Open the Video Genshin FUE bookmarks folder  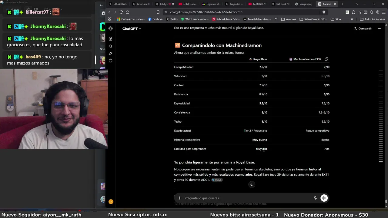pos(313,19)
